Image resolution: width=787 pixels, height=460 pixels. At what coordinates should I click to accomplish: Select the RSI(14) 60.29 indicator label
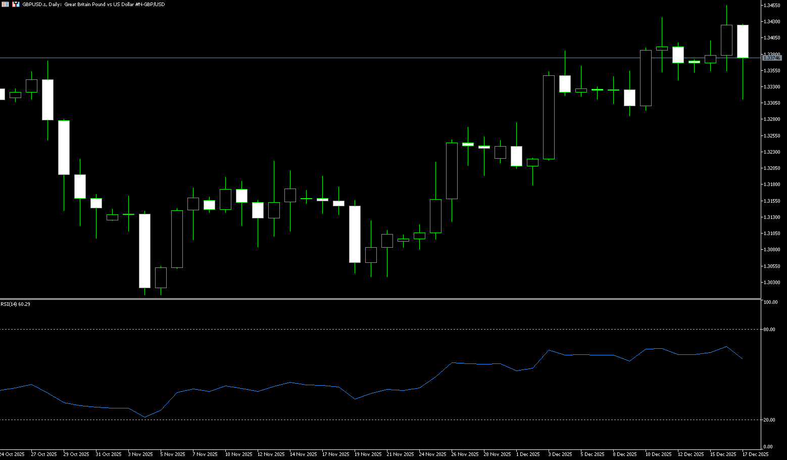(15, 304)
